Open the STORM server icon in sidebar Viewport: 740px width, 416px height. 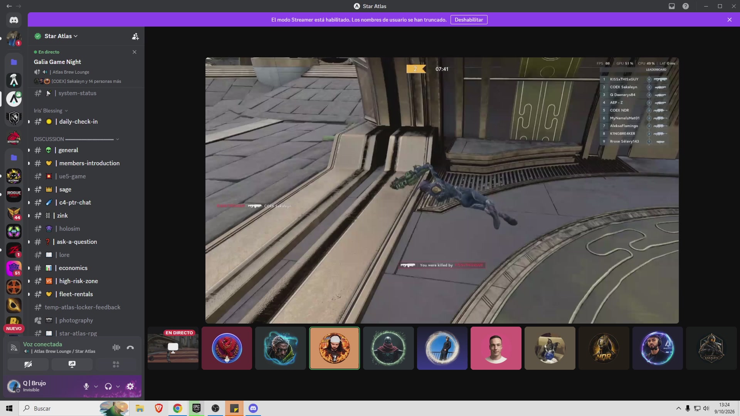14,176
